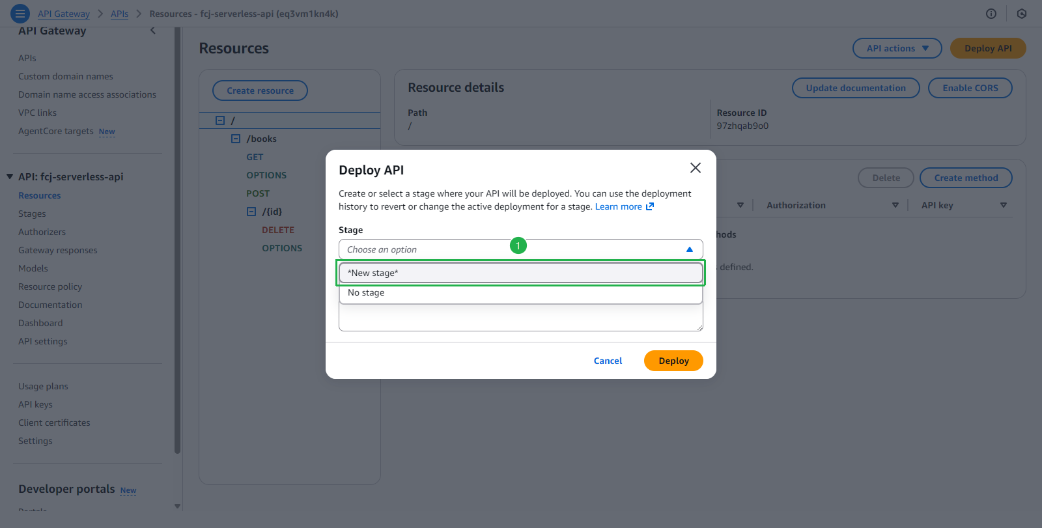
Task: Open the info panel icon in header
Action: (991, 14)
